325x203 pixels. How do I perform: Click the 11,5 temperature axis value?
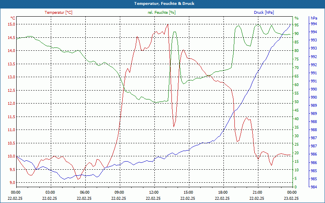tap(12, 117)
